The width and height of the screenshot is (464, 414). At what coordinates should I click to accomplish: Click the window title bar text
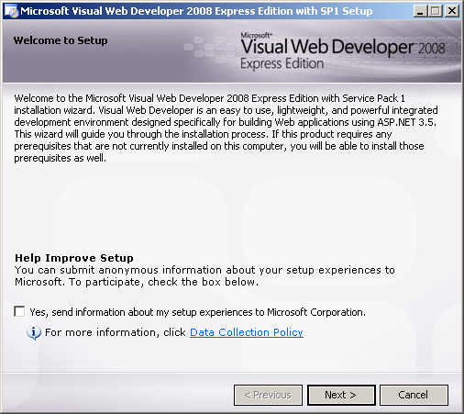pyautogui.click(x=196, y=11)
